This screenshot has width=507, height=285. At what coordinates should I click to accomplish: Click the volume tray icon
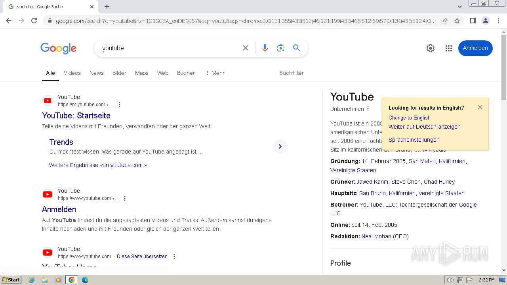(450, 280)
